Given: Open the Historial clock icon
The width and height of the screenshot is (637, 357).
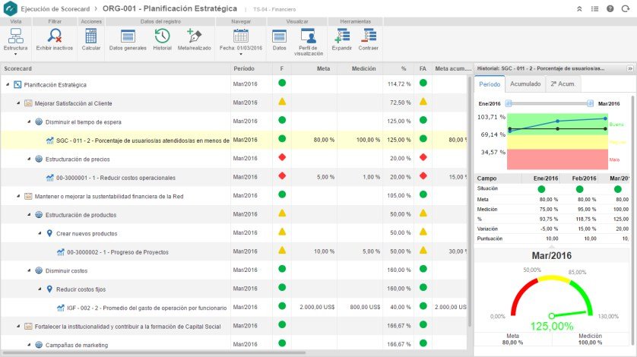Looking at the screenshot, I should (162, 36).
